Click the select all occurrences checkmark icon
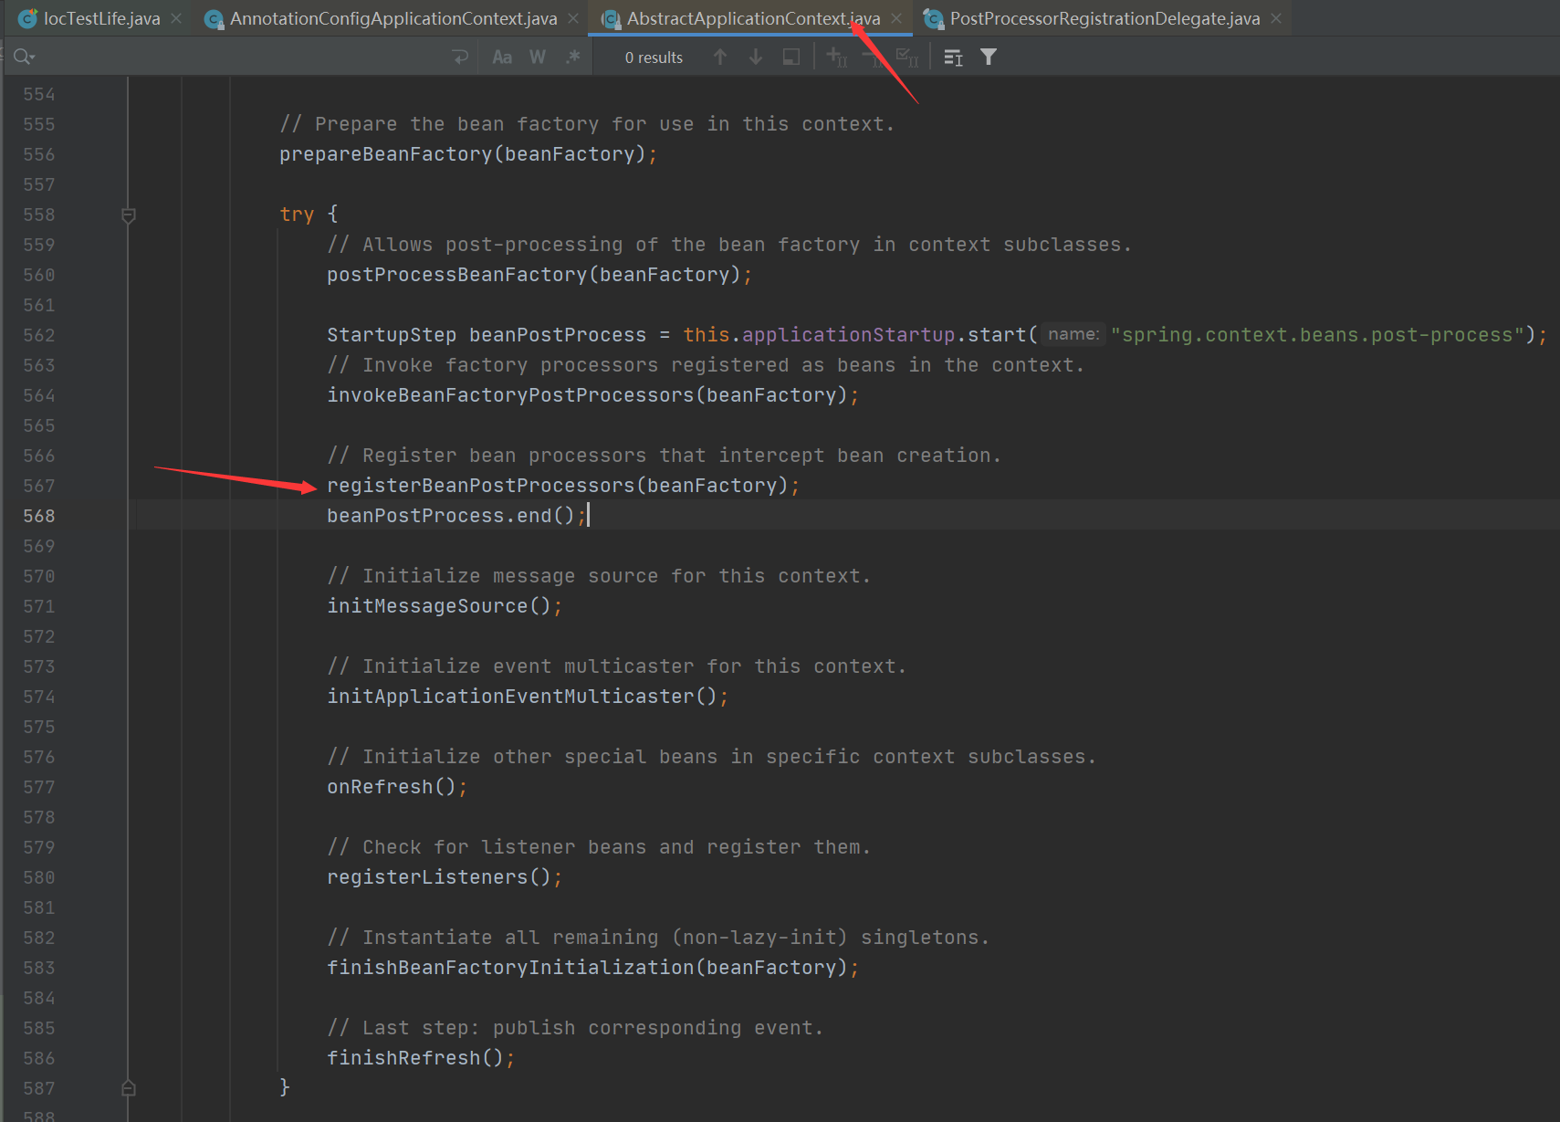Screen dimensions: 1560x1122 (907, 57)
